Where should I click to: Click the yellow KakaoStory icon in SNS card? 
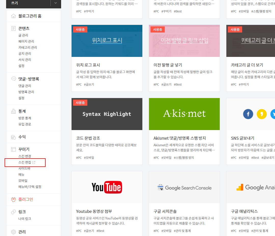(x=262, y=114)
